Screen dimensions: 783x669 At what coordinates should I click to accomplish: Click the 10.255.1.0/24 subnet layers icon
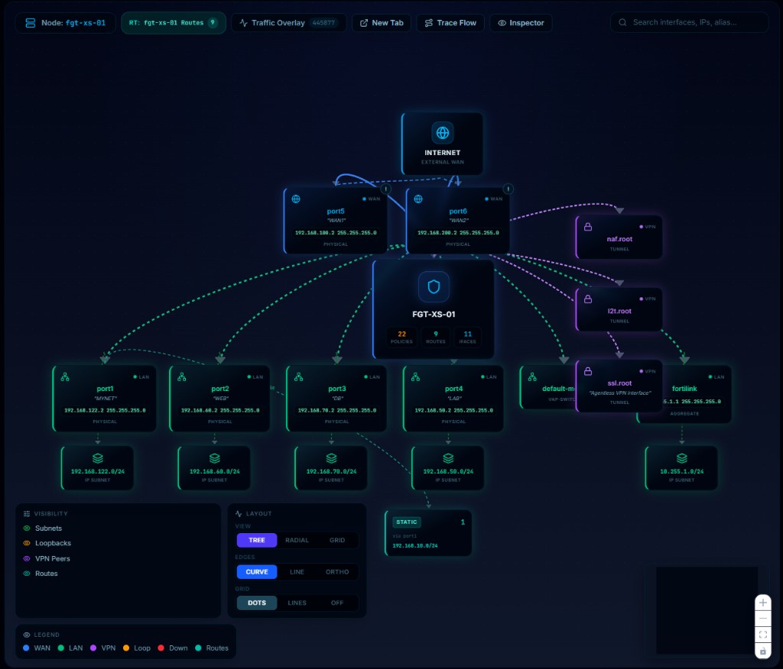coord(682,458)
